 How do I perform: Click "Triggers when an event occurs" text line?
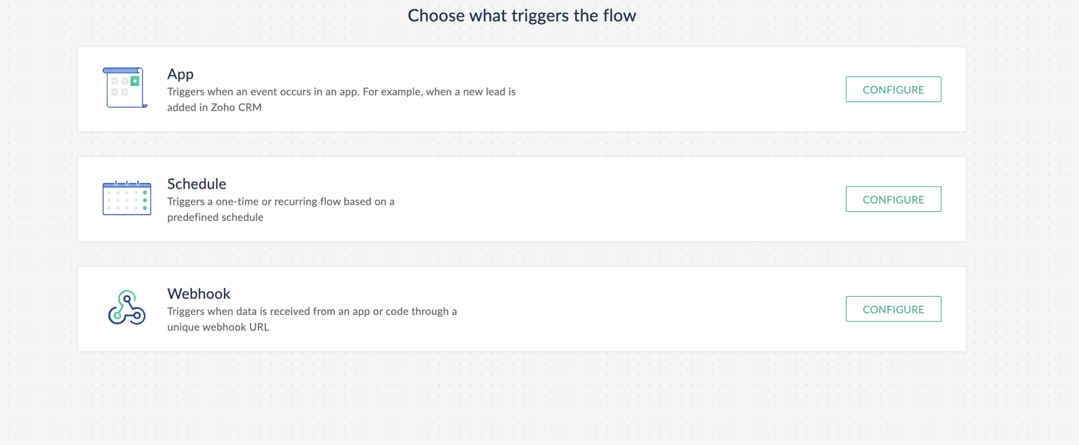[341, 92]
